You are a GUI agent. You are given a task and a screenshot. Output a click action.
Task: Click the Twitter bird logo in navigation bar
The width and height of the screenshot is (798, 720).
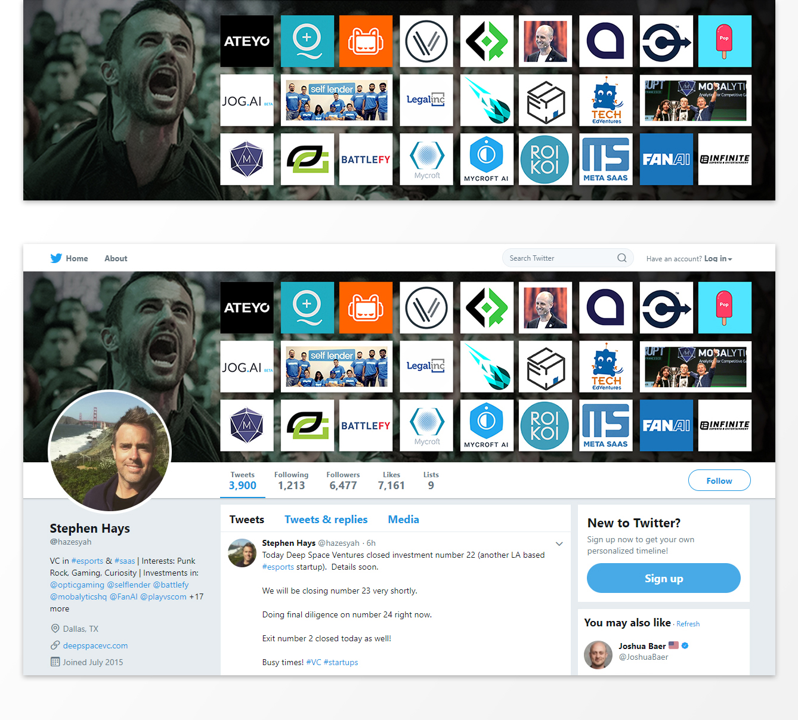coord(56,258)
